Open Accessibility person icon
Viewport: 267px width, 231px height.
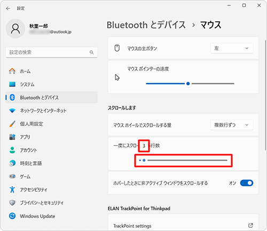click(x=12, y=189)
